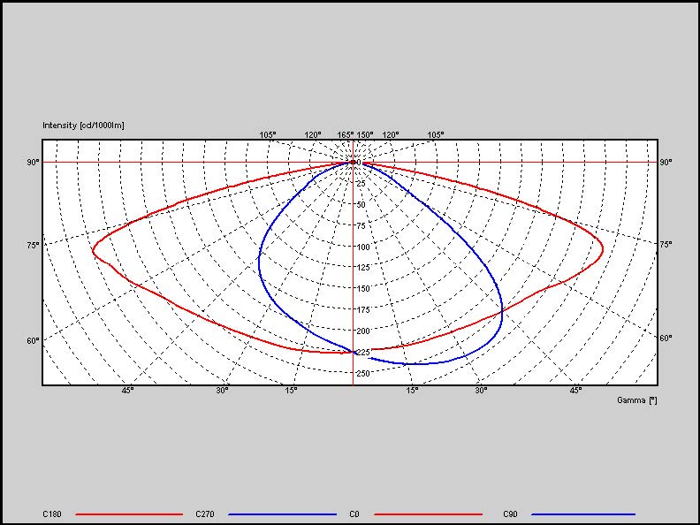Click the 200 intensity scale value

(x=363, y=331)
